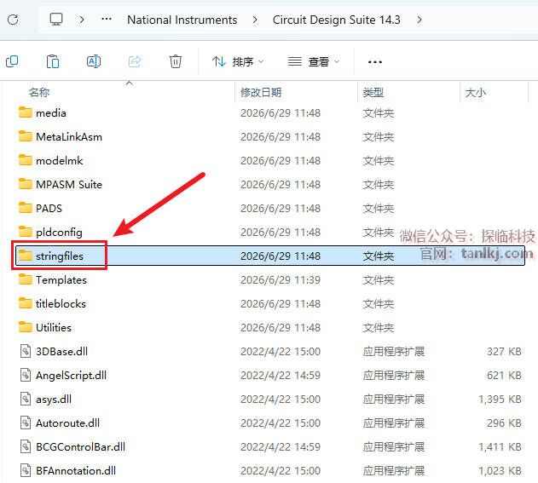Click the Autoroute.dll file name

(67, 423)
